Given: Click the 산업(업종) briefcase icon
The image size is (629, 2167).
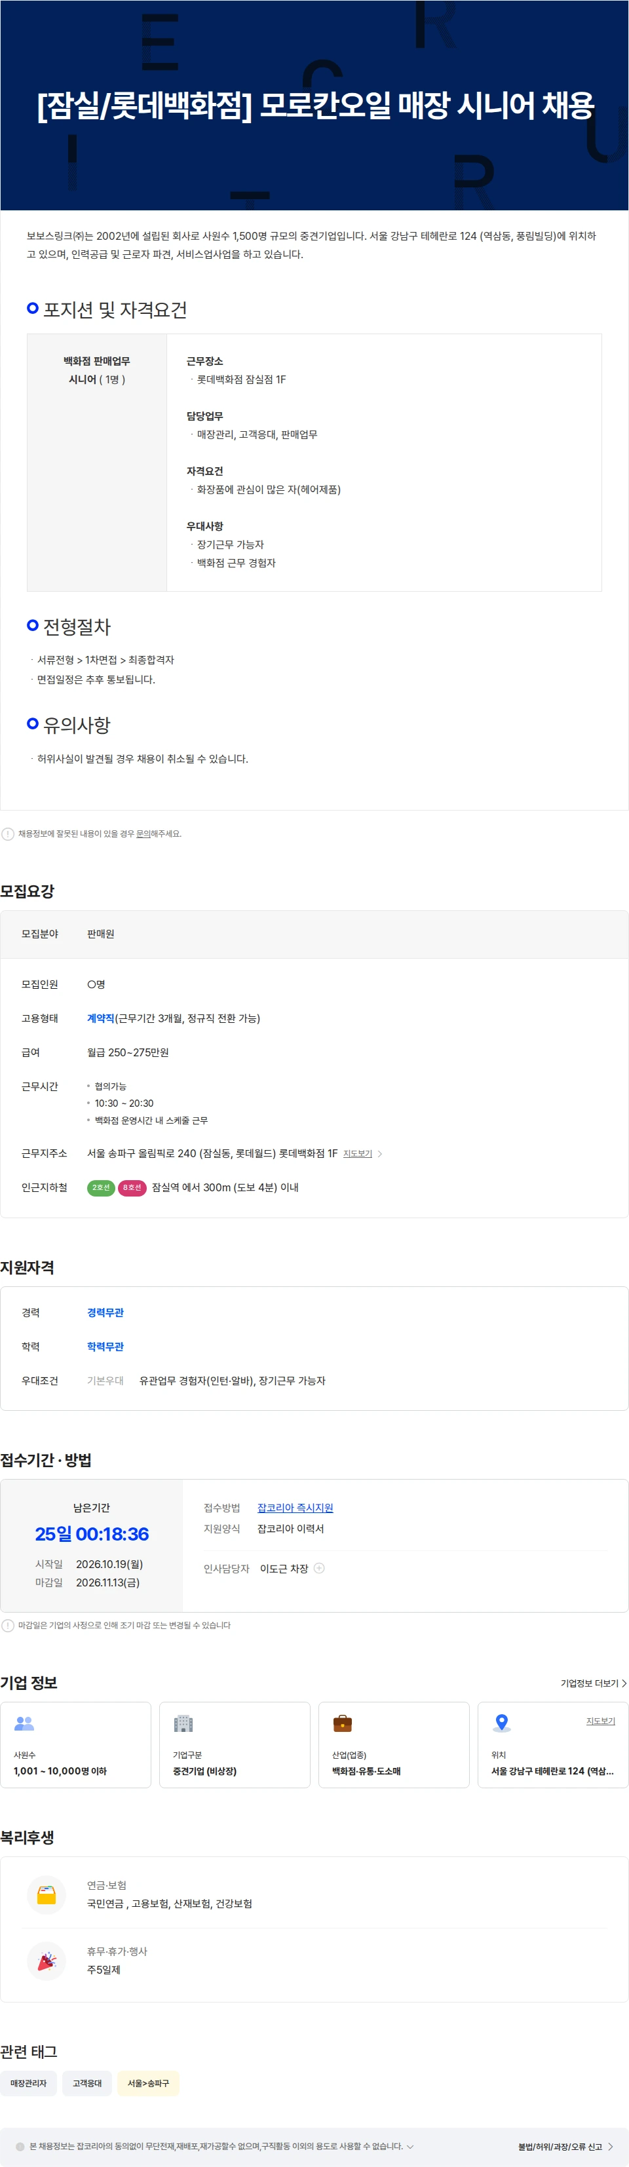Looking at the screenshot, I should point(342,1723).
